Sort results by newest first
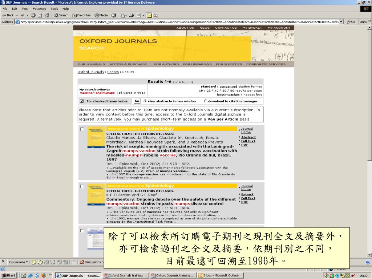 point(249,95)
